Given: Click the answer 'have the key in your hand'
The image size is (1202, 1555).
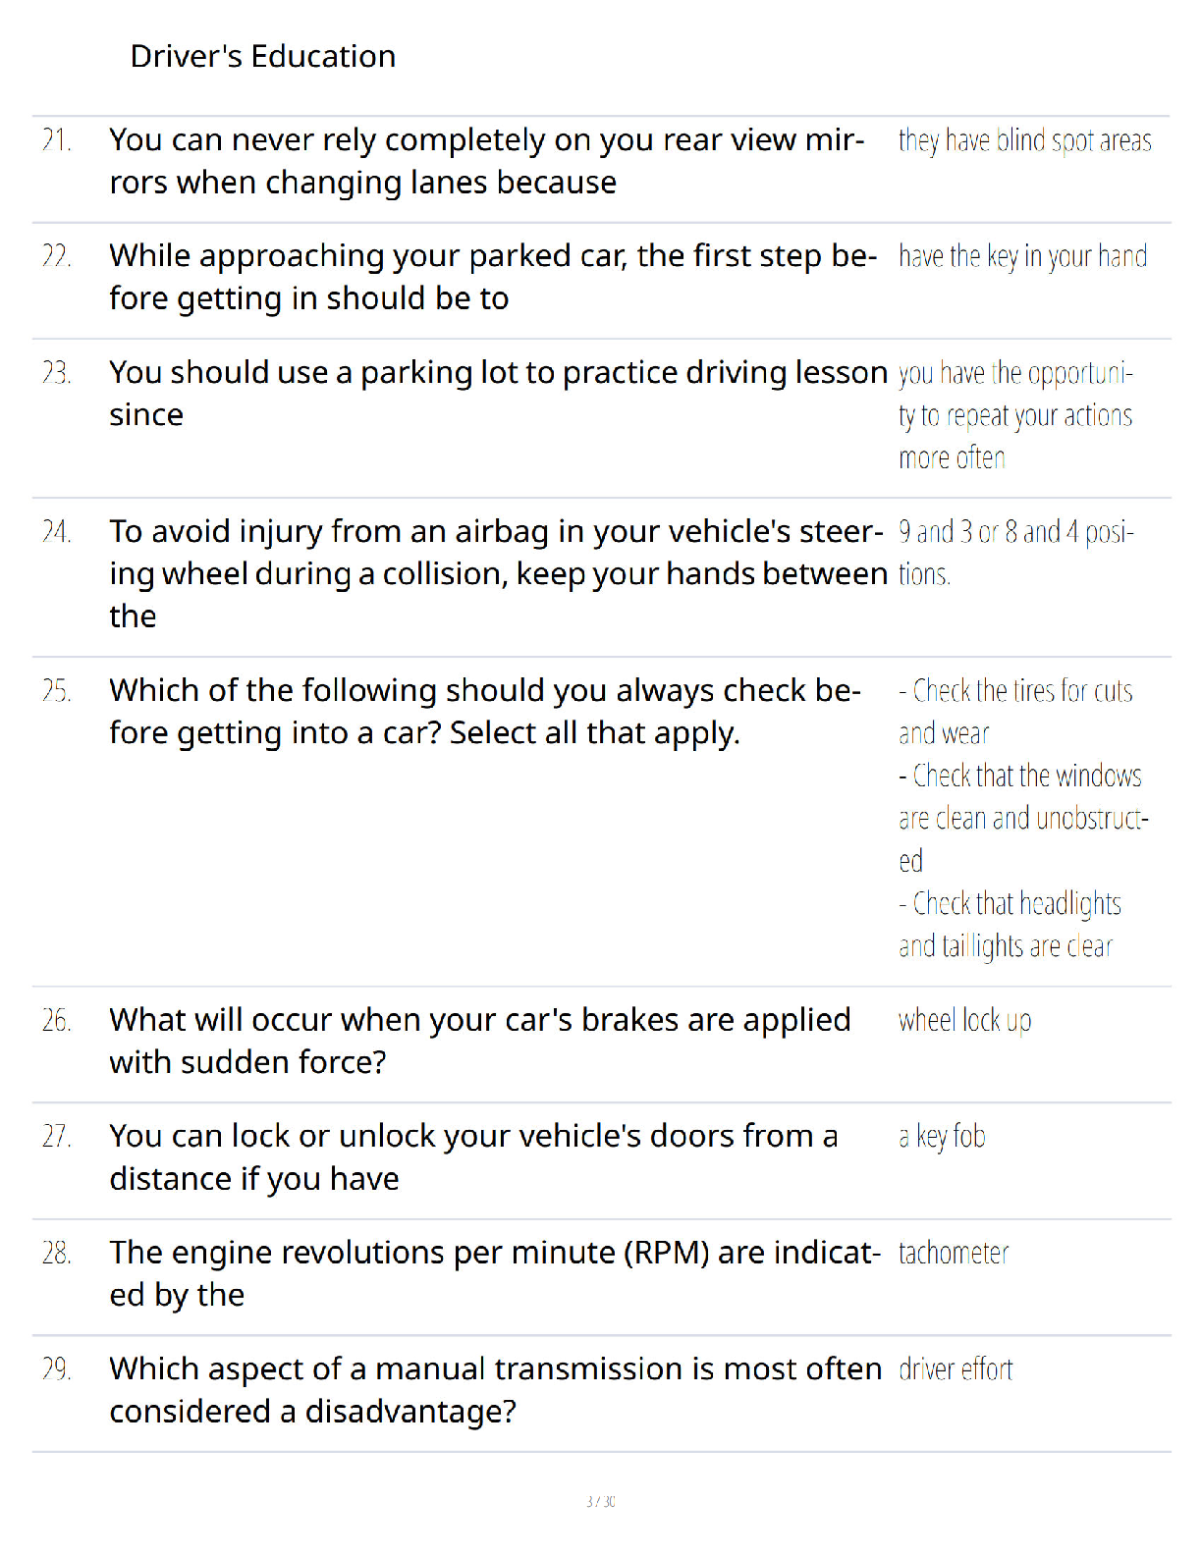Looking at the screenshot, I should tap(1023, 257).
